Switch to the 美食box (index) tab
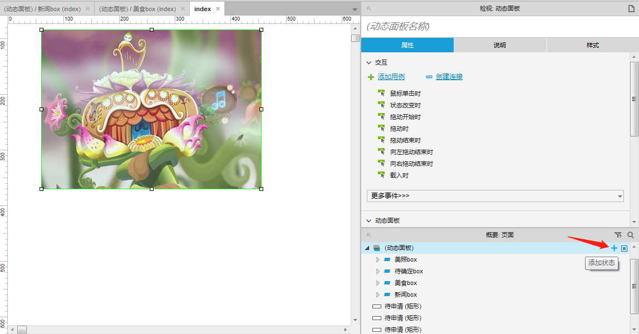Viewport: 639px width, 334px height. click(x=142, y=8)
